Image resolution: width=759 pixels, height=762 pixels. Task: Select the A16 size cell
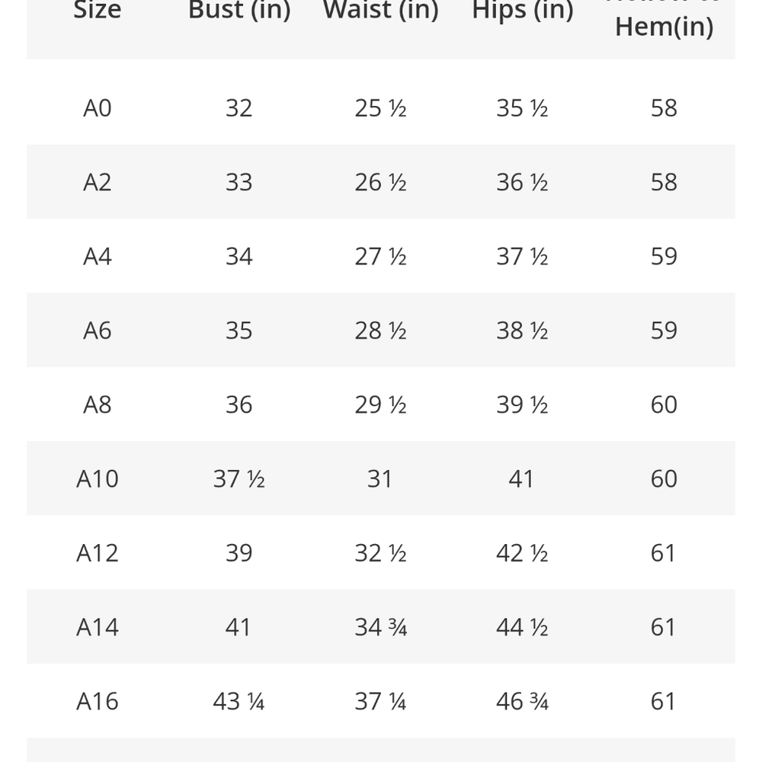tap(97, 700)
